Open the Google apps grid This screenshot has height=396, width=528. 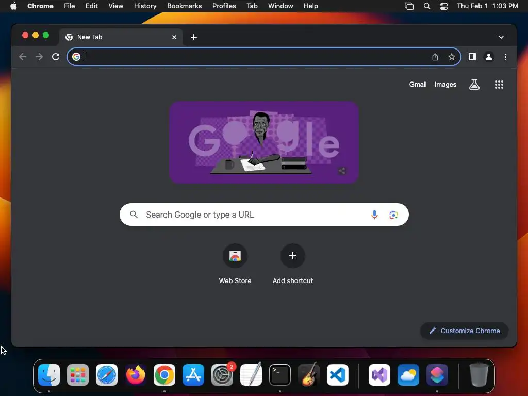pyautogui.click(x=499, y=85)
